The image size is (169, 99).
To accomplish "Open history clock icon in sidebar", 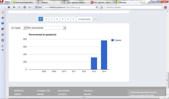I will point(3,40).
